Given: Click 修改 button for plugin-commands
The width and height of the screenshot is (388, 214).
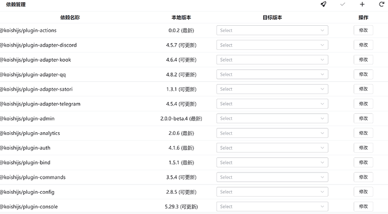Looking at the screenshot, I should (363, 177).
